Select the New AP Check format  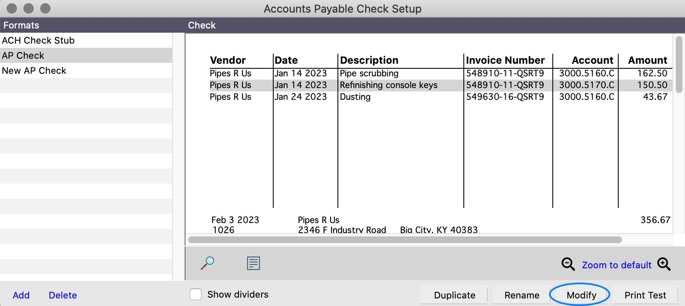pos(34,70)
